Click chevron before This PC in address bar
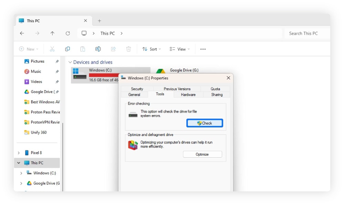The height and width of the screenshot is (205, 344). tap(94, 33)
